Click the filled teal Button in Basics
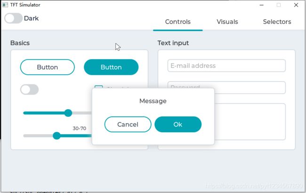306x193 pixels. pos(111,67)
